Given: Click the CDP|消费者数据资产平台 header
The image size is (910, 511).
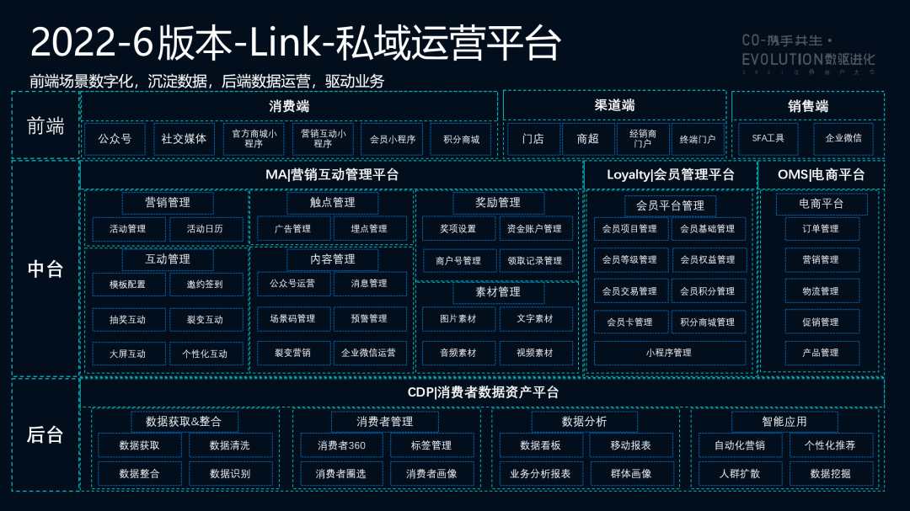Looking at the screenshot, I should click(482, 392).
